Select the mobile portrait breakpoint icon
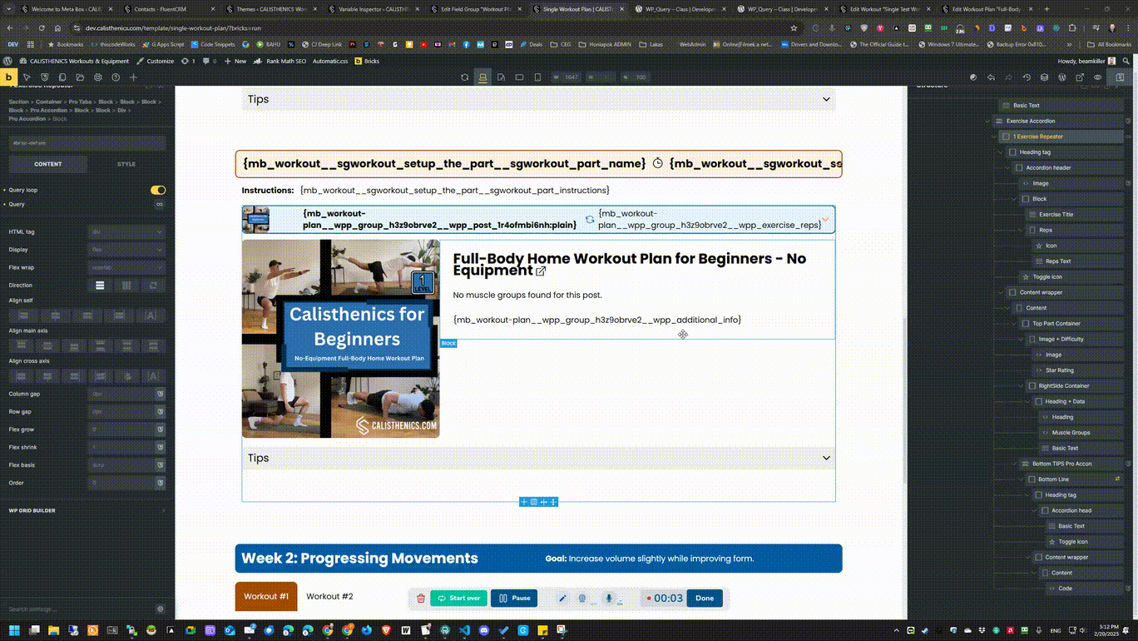The width and height of the screenshot is (1138, 641). pyautogui.click(x=537, y=77)
